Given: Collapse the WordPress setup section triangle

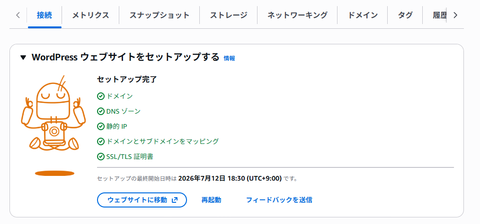Looking at the screenshot, I should tap(23, 58).
